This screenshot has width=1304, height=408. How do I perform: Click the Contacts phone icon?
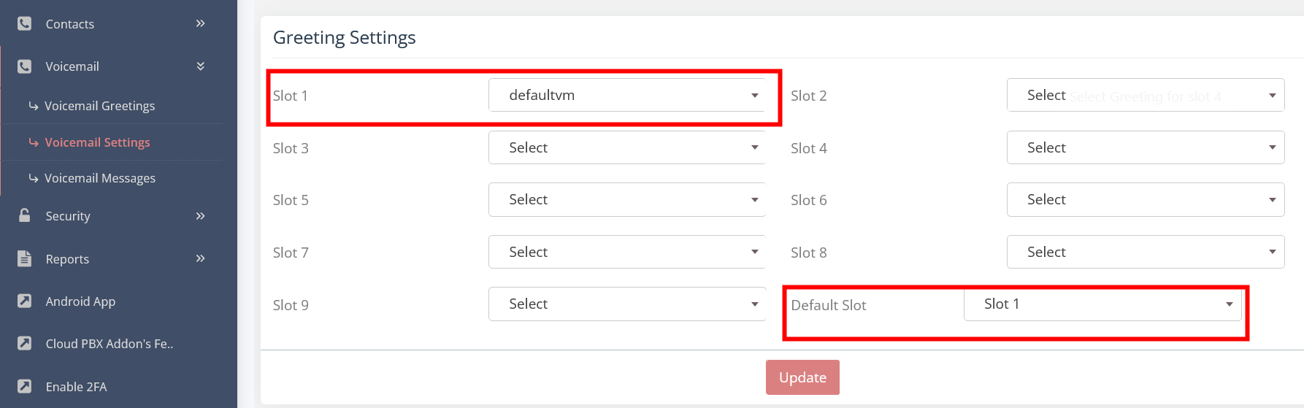point(25,23)
